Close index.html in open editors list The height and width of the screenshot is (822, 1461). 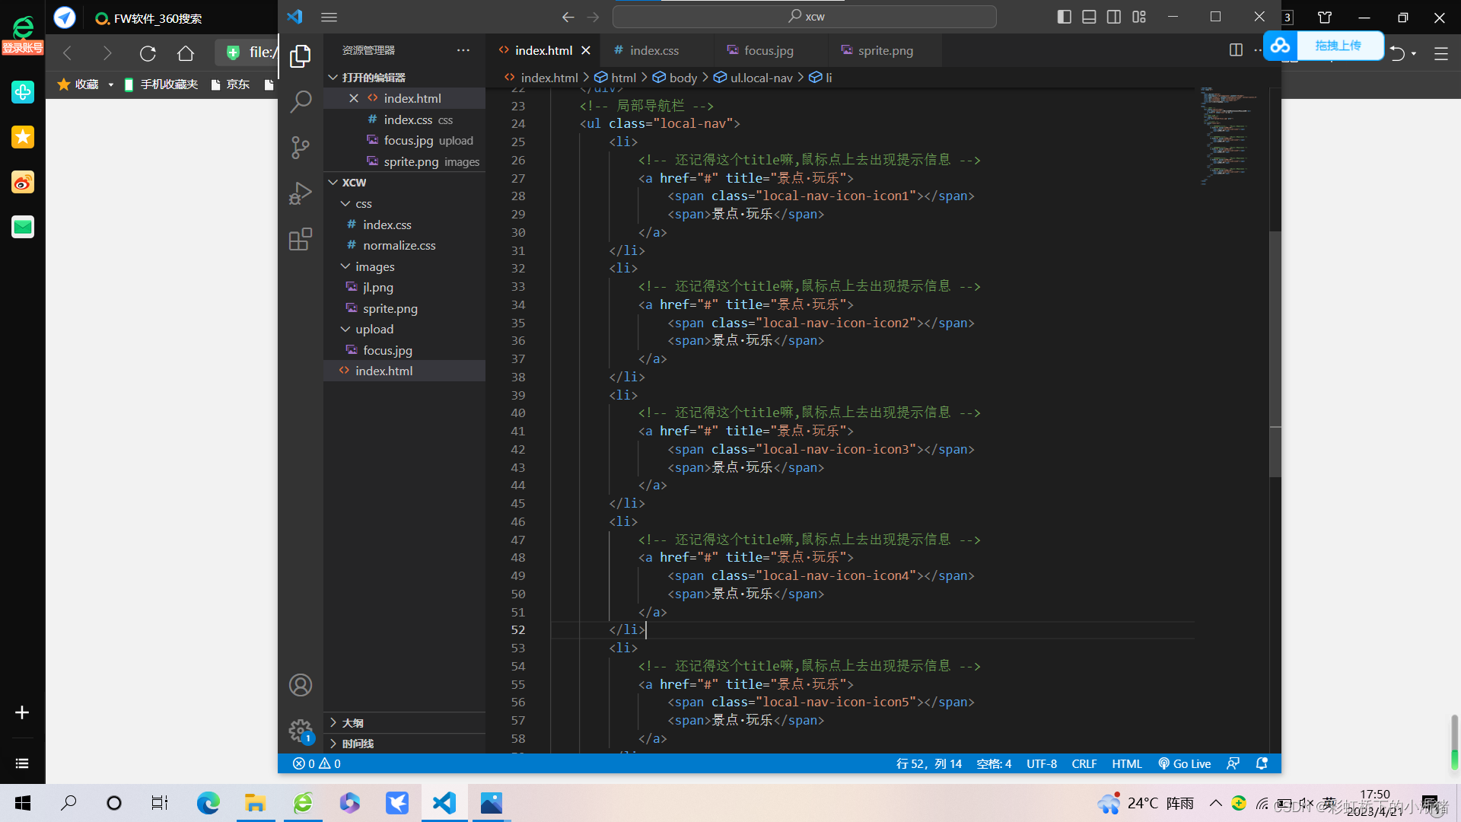[x=354, y=98]
